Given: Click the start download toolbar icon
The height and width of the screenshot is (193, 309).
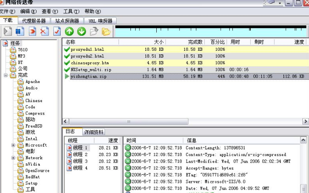Looking at the screenshot, I should (x=8, y=31).
